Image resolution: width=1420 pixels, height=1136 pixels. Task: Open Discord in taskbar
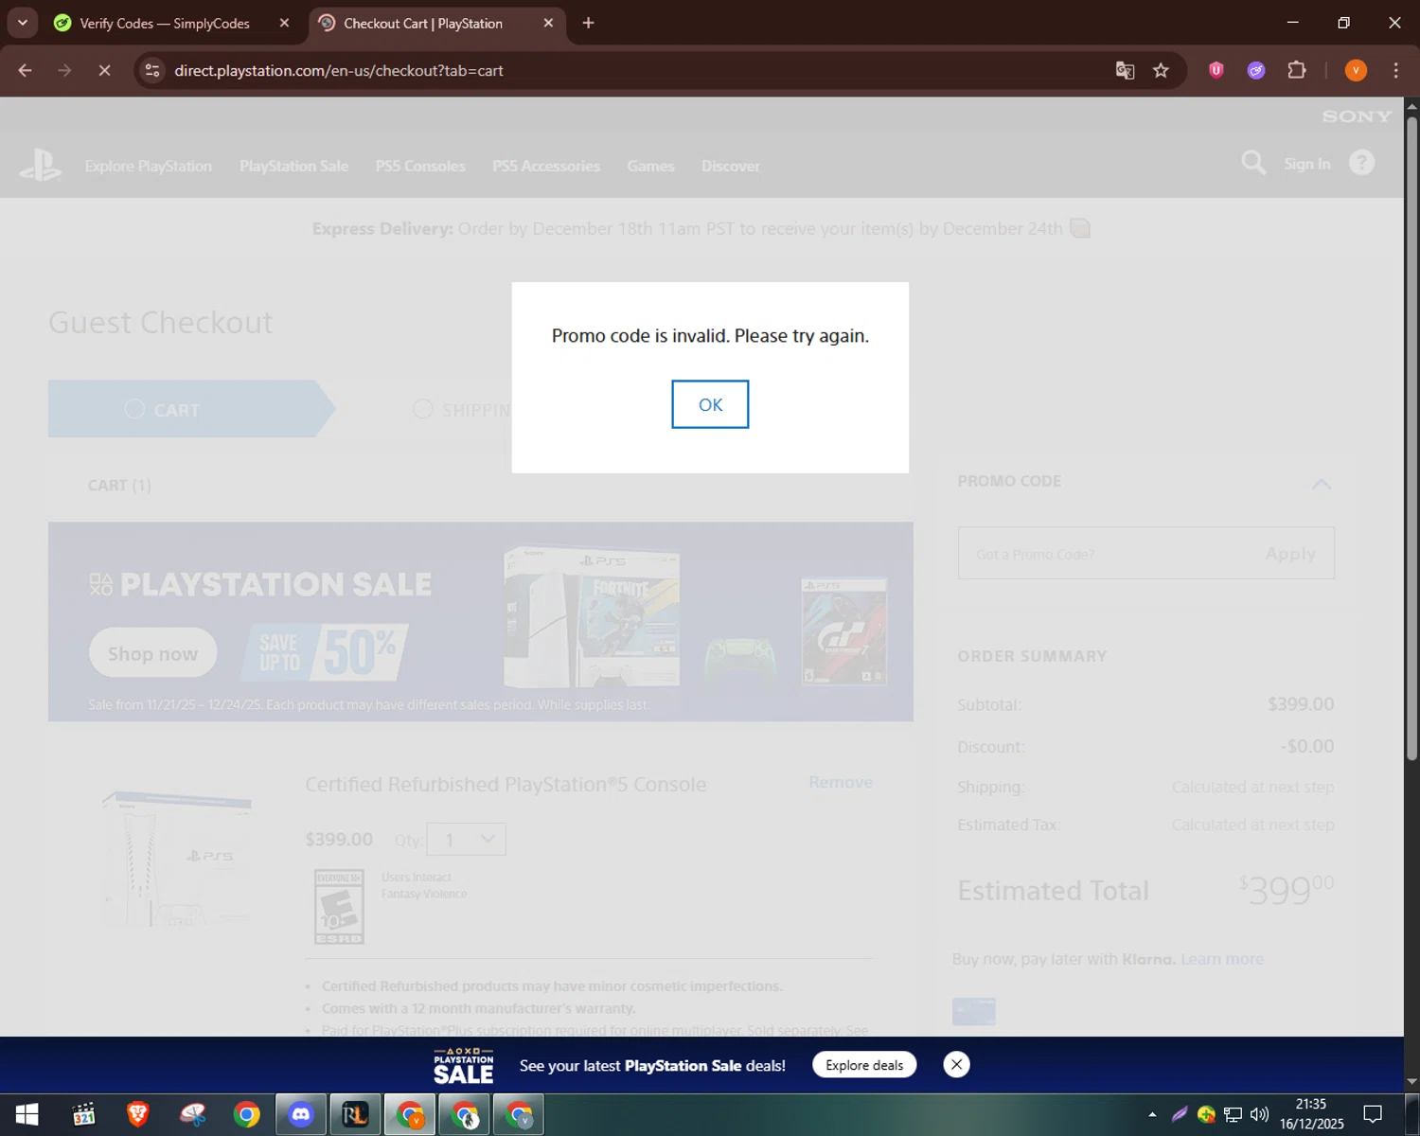301,1114
